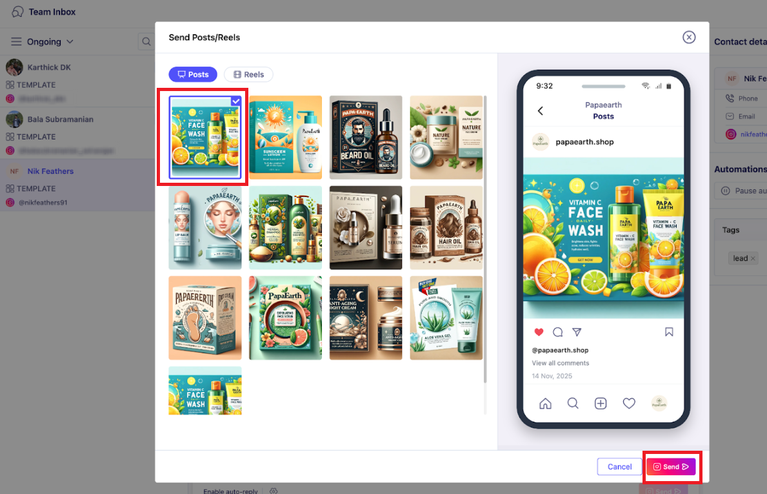Switch to the Posts tab
The width and height of the screenshot is (767, 494).
194,74
